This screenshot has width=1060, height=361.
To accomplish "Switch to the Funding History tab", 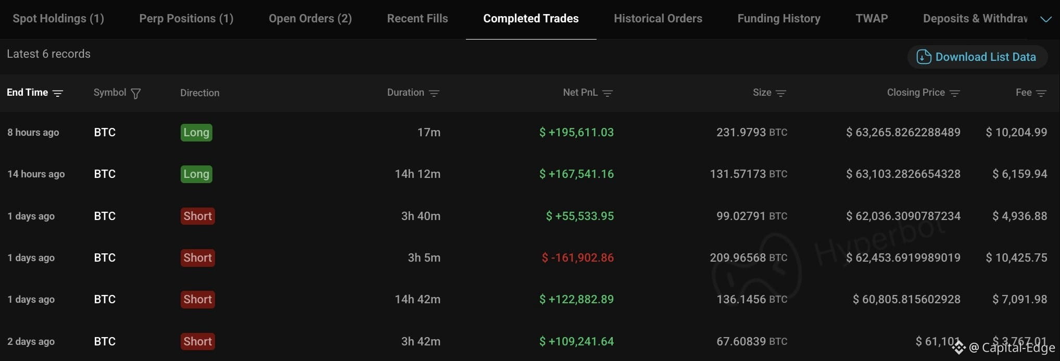I will click(779, 19).
